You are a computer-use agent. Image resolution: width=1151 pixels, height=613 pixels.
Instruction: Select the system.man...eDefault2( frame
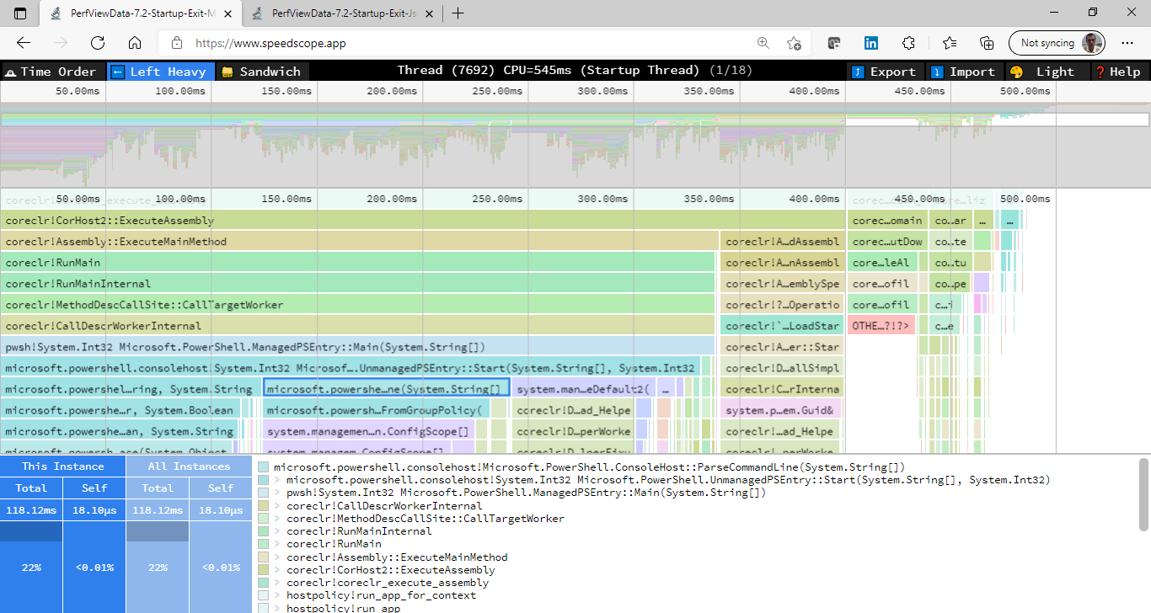point(582,389)
